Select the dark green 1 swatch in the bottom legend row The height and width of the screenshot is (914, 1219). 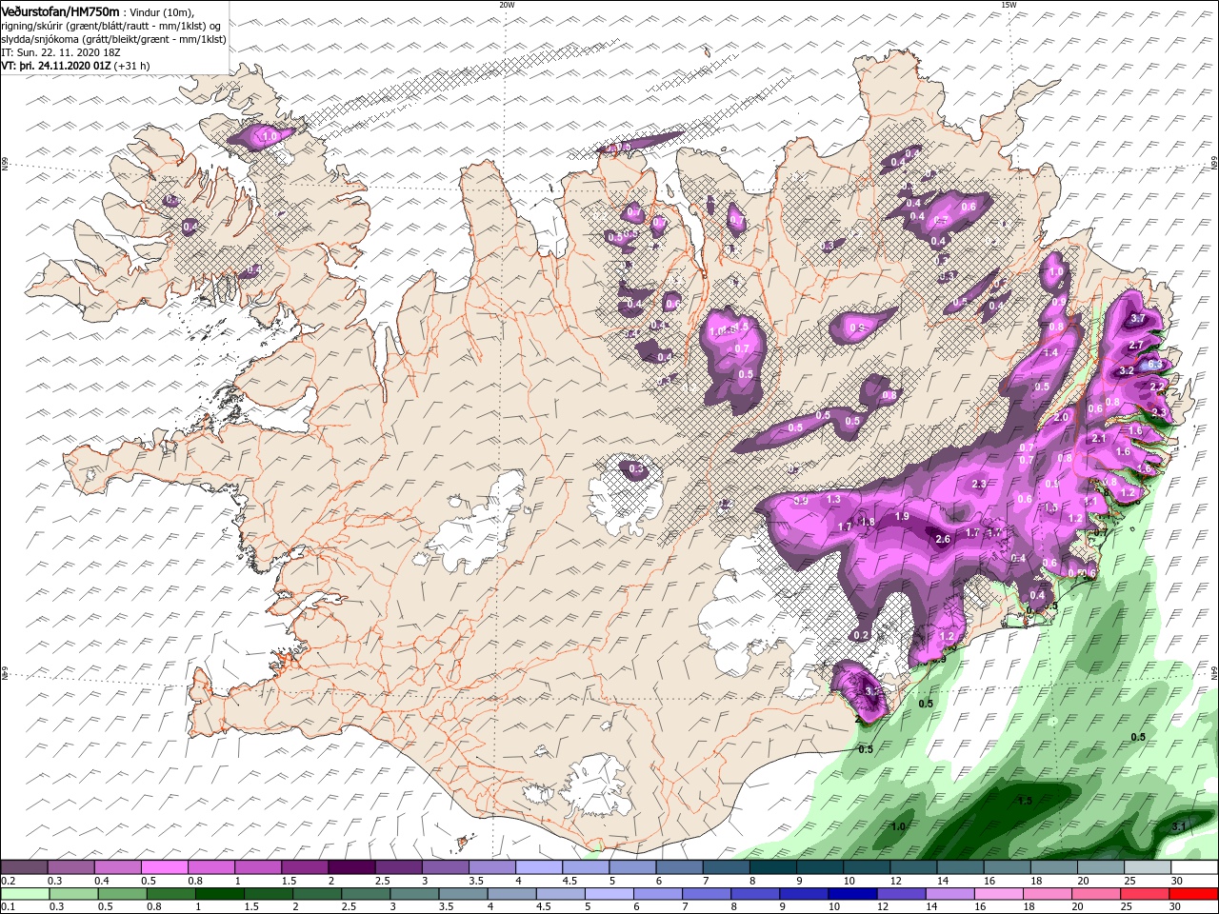tap(219, 894)
